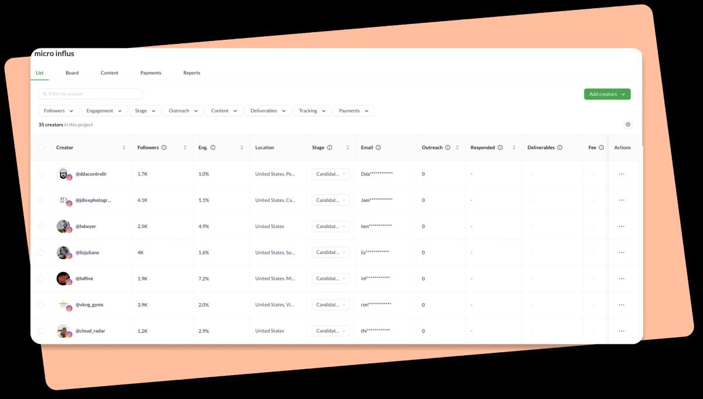The width and height of the screenshot is (703, 399).
Task: Sort by Creator column arrows
Action: [124, 147]
